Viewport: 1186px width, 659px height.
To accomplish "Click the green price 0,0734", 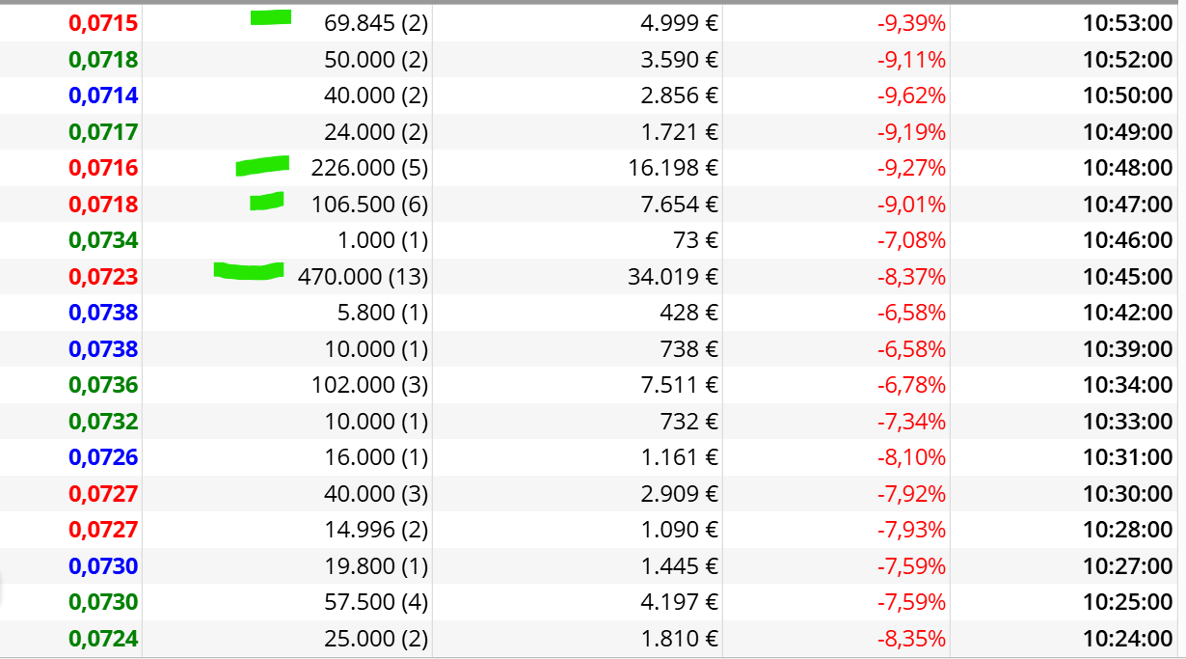I will coord(103,240).
